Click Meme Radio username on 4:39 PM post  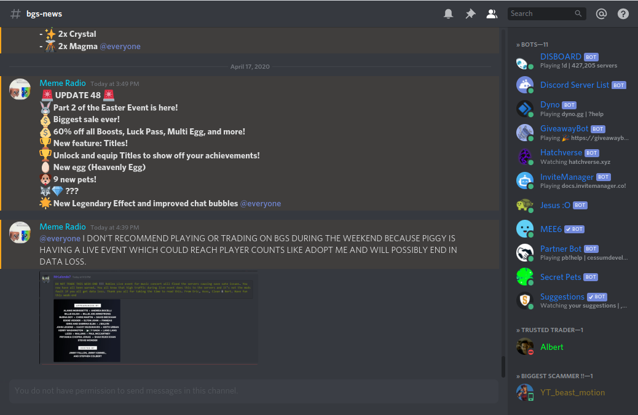pos(62,227)
